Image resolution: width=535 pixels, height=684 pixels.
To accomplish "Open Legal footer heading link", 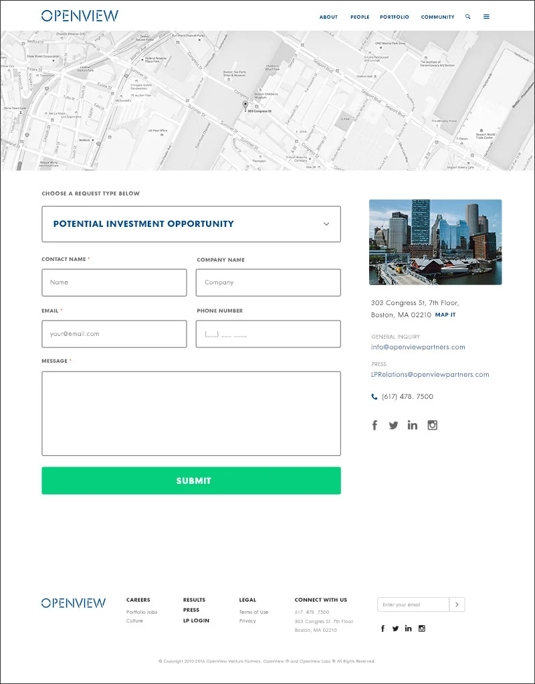I will point(247,600).
